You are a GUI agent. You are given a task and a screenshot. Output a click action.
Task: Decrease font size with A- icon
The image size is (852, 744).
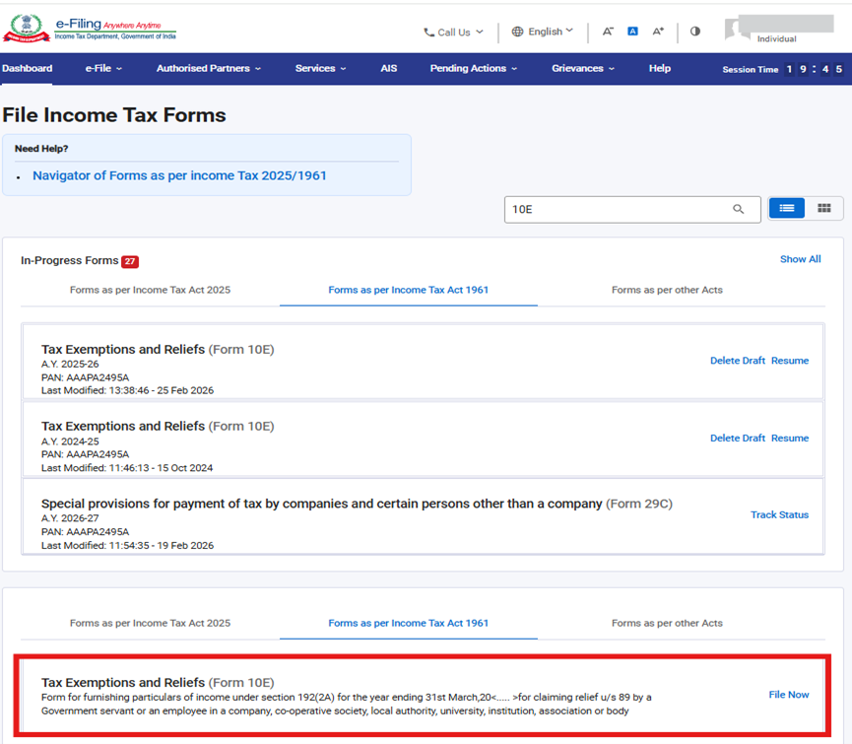608,32
